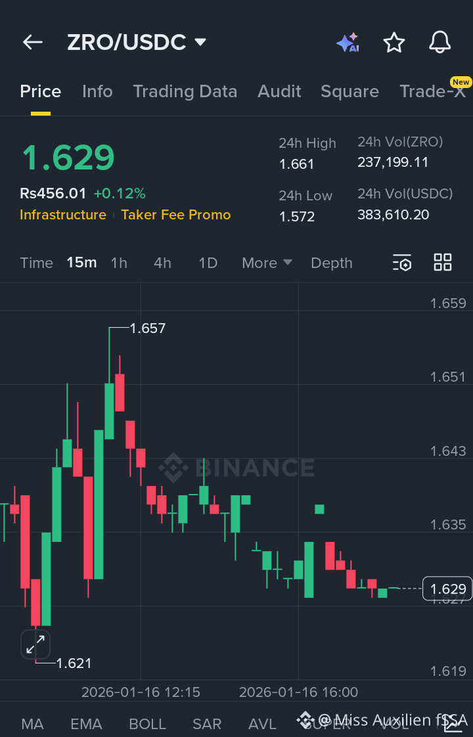Image resolution: width=473 pixels, height=737 pixels.
Task: Toggle the AVL indicator
Action: tap(262, 724)
